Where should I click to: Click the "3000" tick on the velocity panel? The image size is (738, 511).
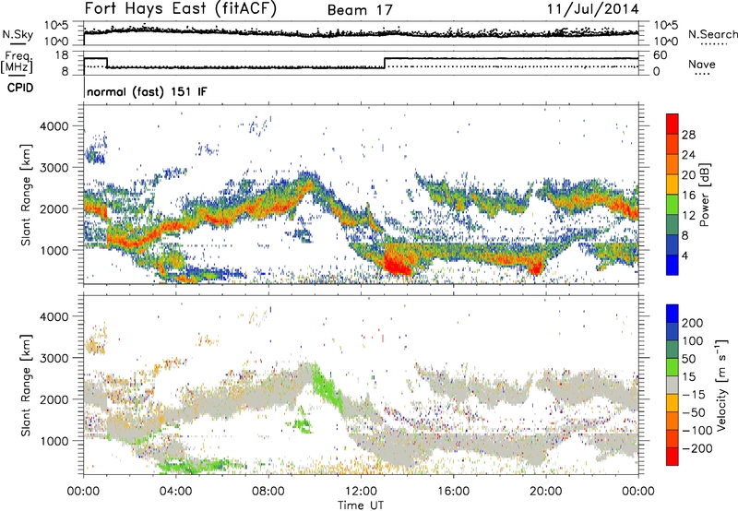[x=54, y=358]
